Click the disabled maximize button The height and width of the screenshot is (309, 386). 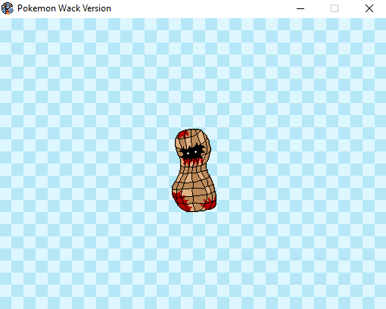[335, 8]
